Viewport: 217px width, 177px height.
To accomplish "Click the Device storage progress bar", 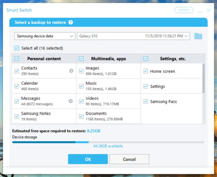I will click(108, 142).
